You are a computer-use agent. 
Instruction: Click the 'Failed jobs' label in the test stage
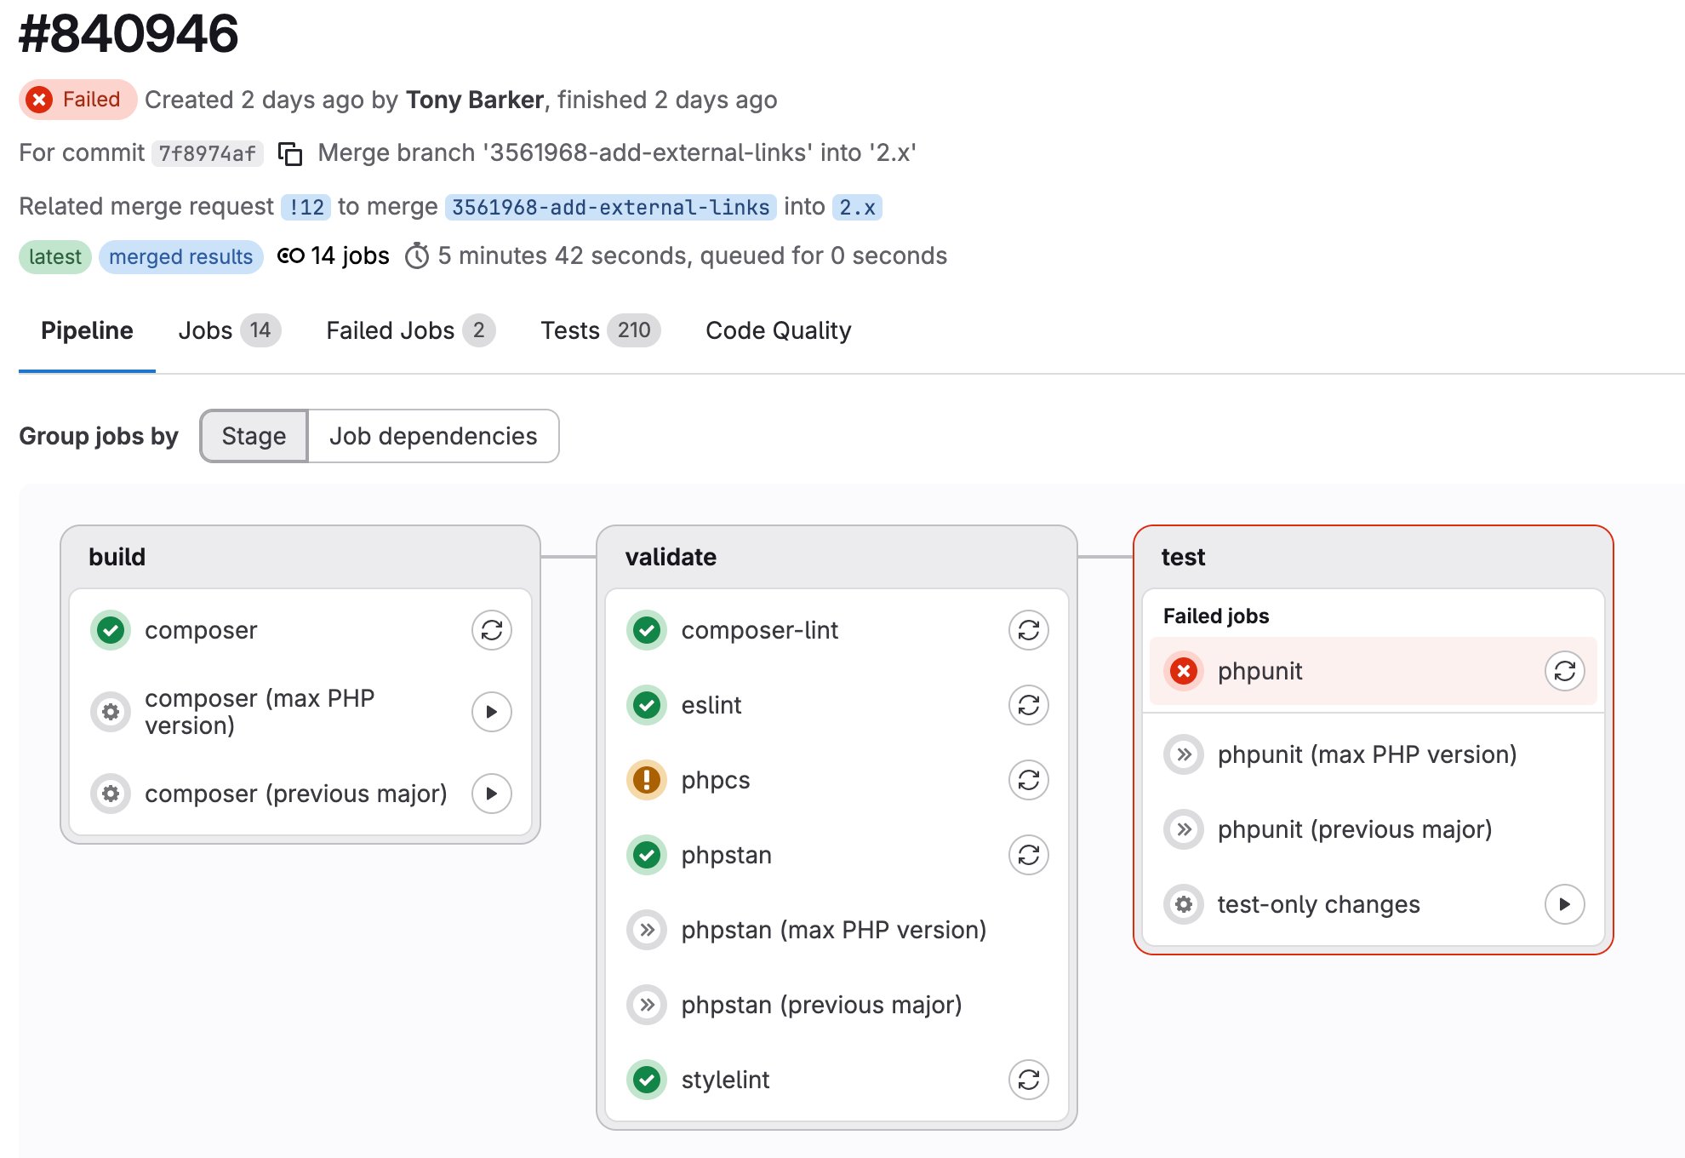(x=1216, y=616)
